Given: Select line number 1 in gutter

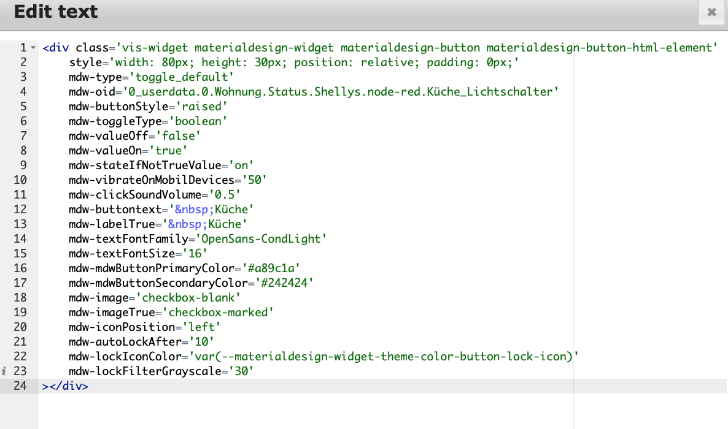Looking at the screenshot, I should click(23, 48).
